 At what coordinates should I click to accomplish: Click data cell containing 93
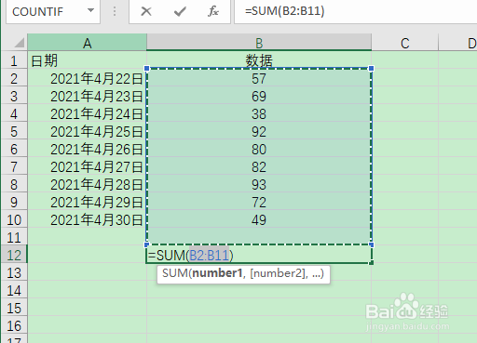pyautogui.click(x=259, y=184)
